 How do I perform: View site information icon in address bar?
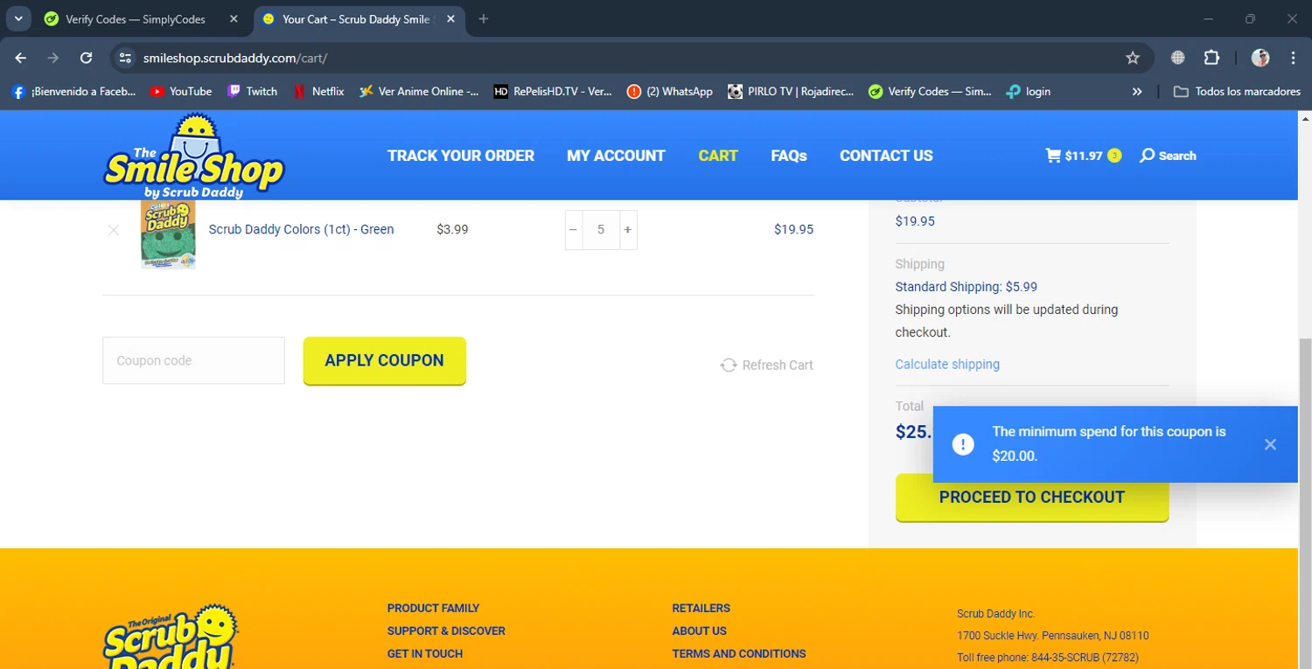(126, 58)
